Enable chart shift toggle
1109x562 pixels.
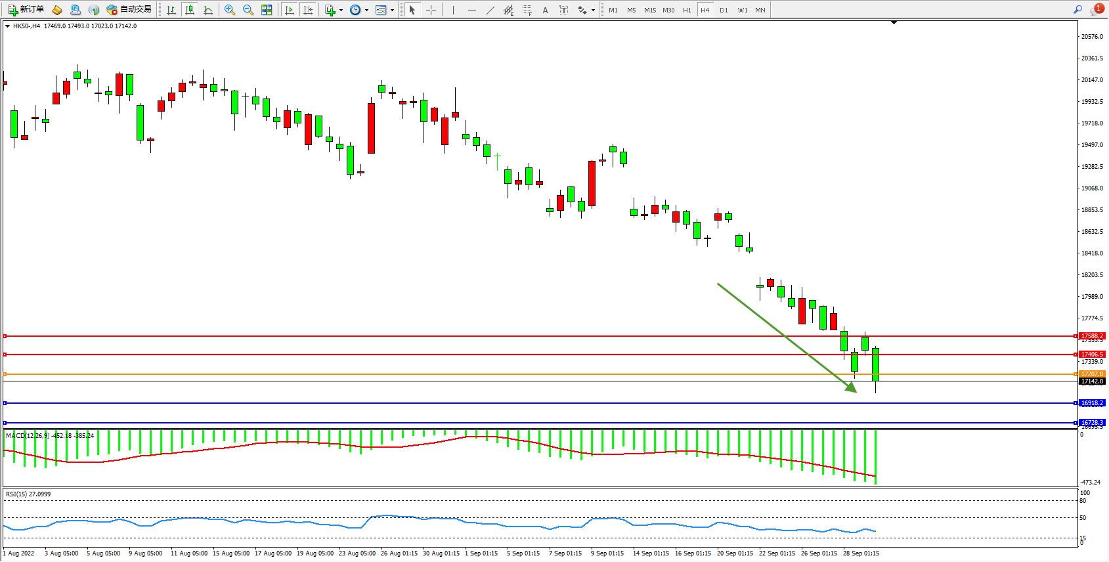[x=308, y=10]
